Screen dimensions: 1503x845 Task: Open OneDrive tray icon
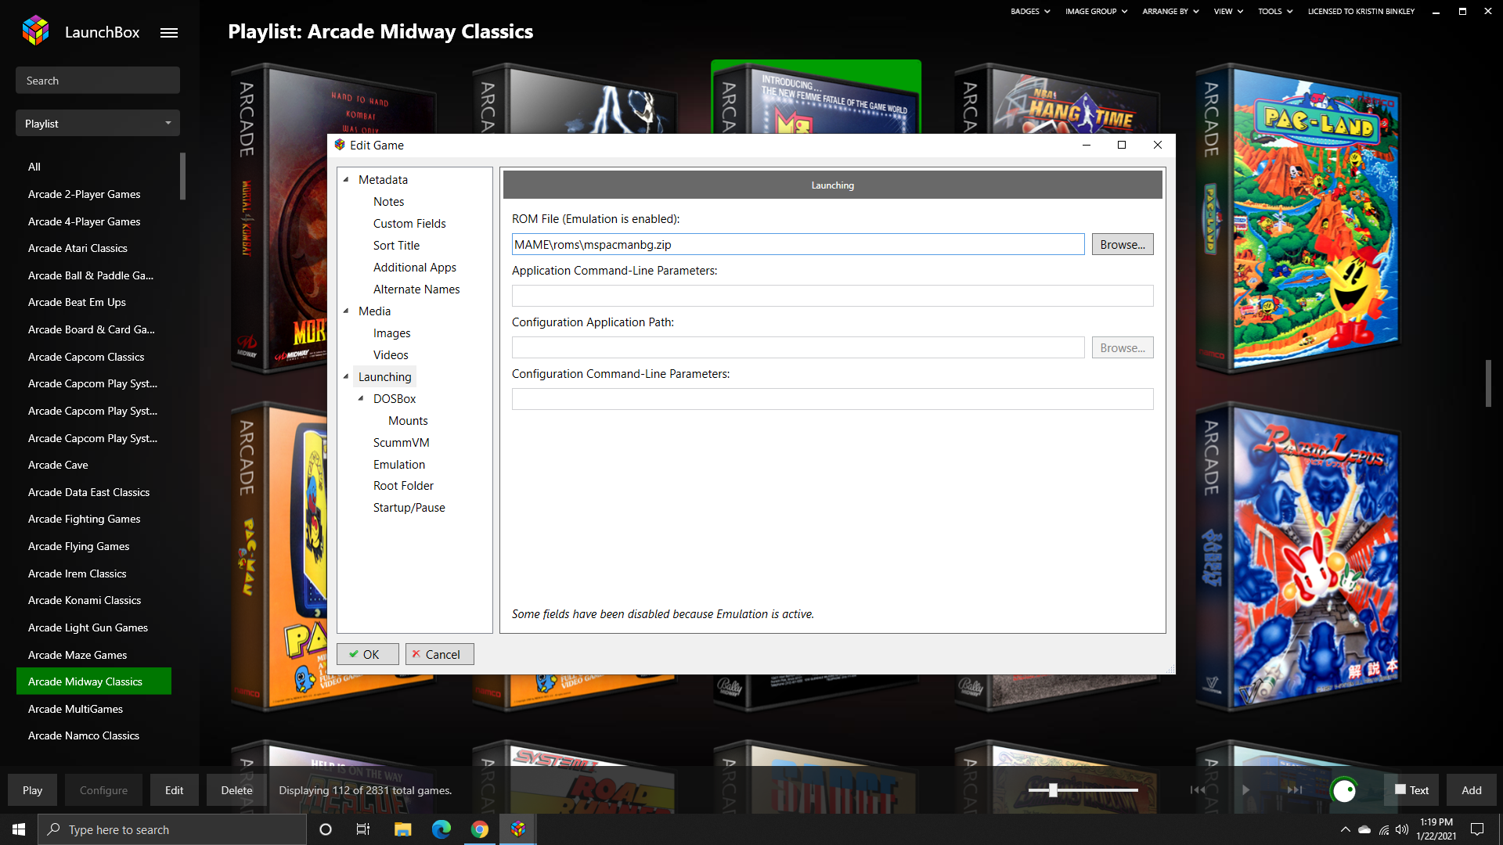tap(1364, 829)
